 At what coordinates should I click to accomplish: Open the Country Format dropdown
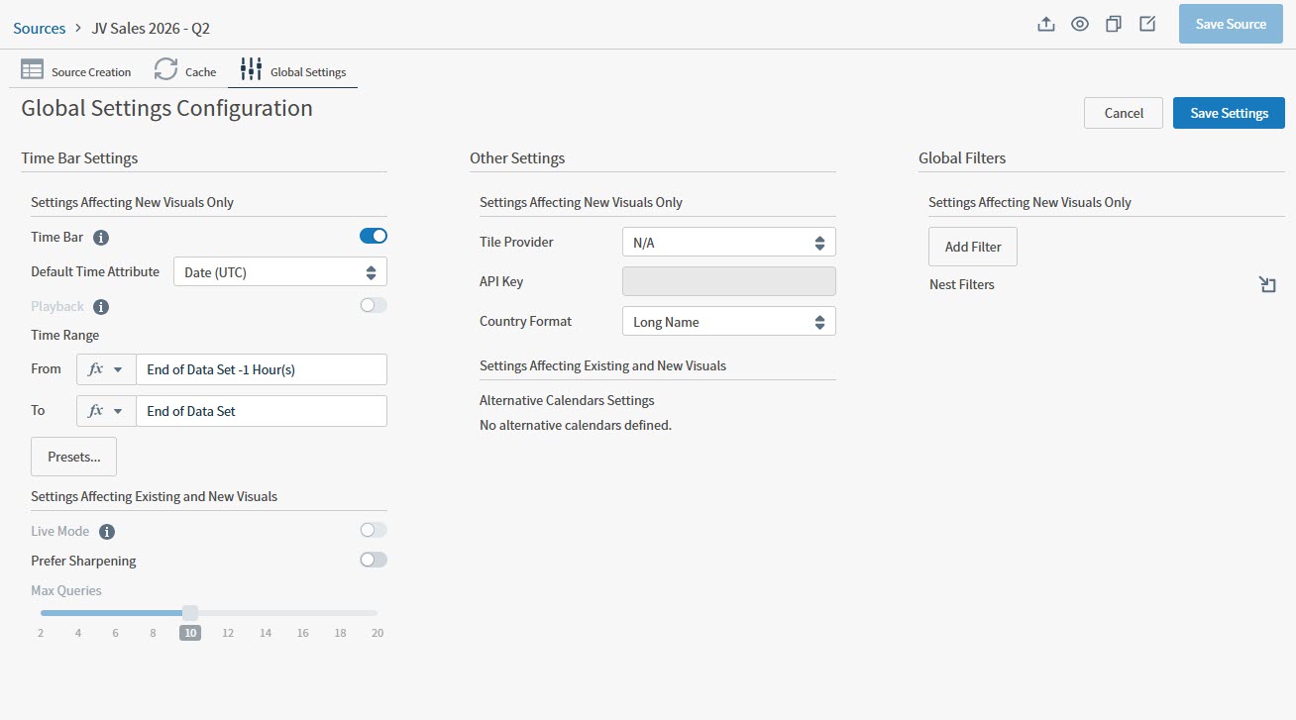[729, 321]
